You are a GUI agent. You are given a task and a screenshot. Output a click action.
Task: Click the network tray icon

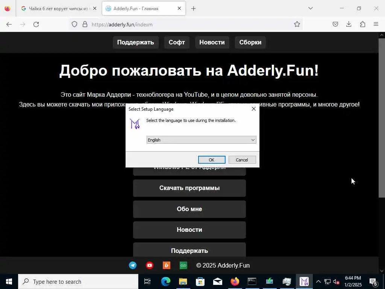[327, 281]
